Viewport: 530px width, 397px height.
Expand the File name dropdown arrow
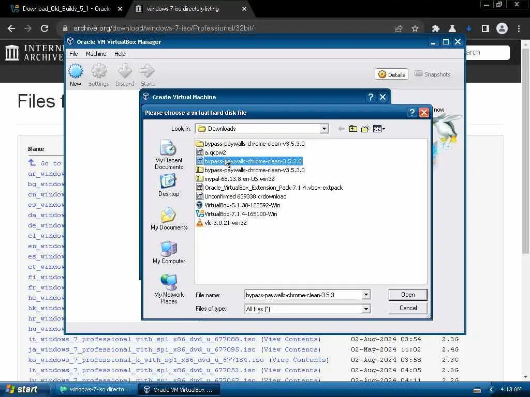pyautogui.click(x=366, y=295)
